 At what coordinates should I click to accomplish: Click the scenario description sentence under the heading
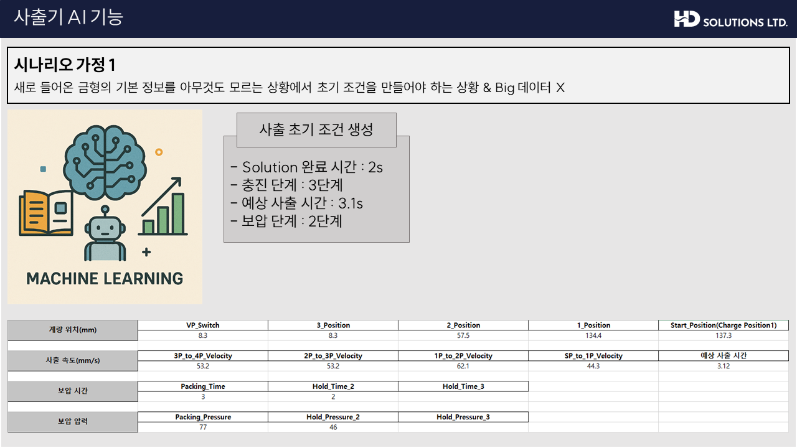tap(290, 88)
